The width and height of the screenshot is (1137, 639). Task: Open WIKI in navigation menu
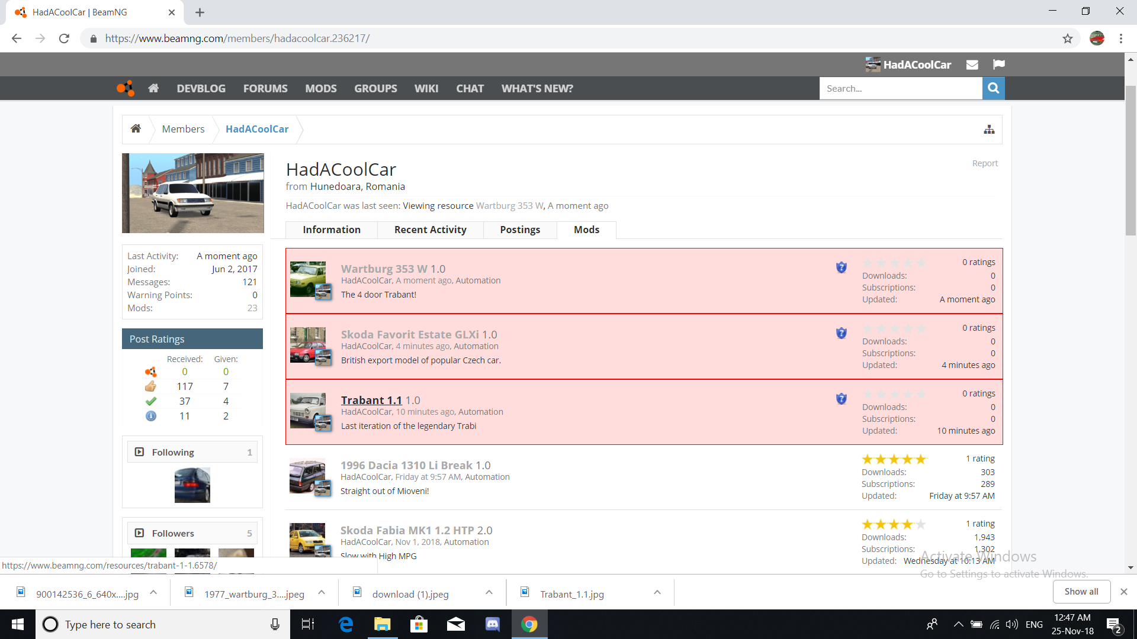(426, 88)
